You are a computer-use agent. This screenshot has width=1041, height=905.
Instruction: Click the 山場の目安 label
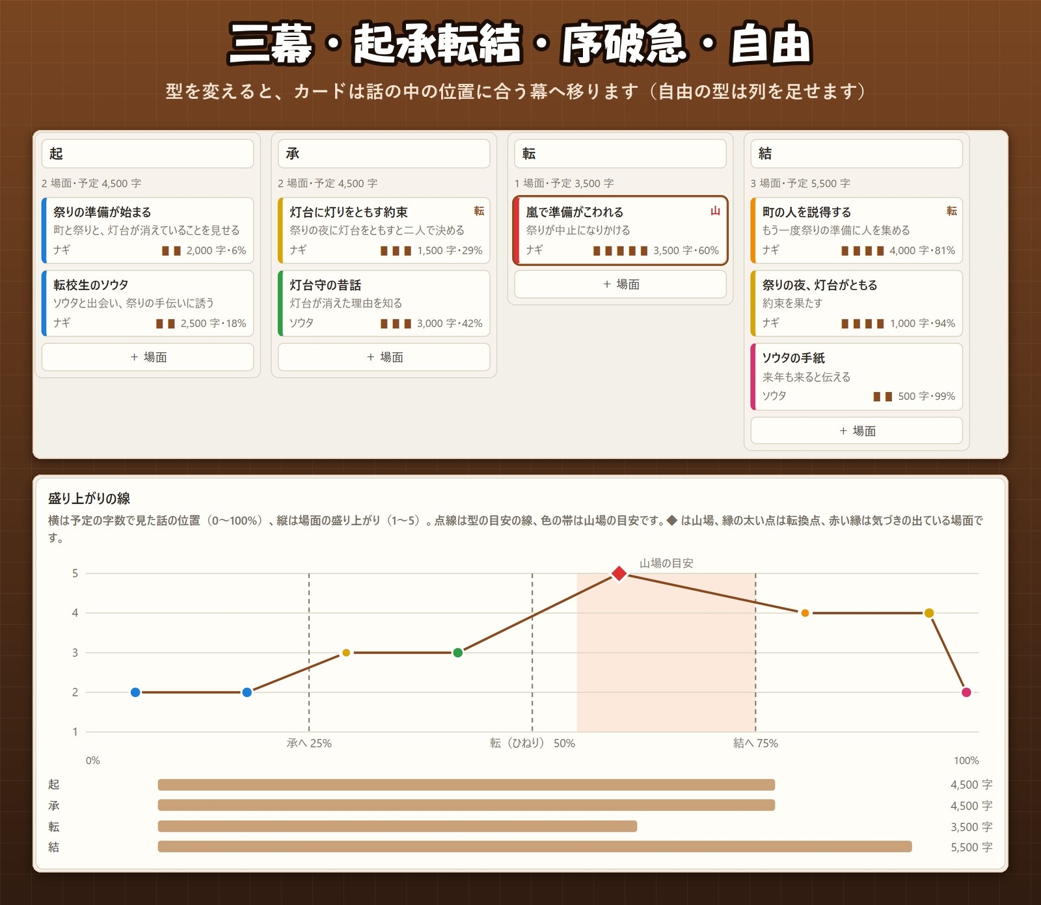[666, 563]
